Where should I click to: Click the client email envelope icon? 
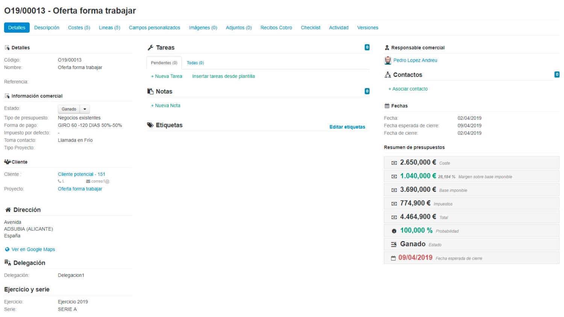pos(88,181)
